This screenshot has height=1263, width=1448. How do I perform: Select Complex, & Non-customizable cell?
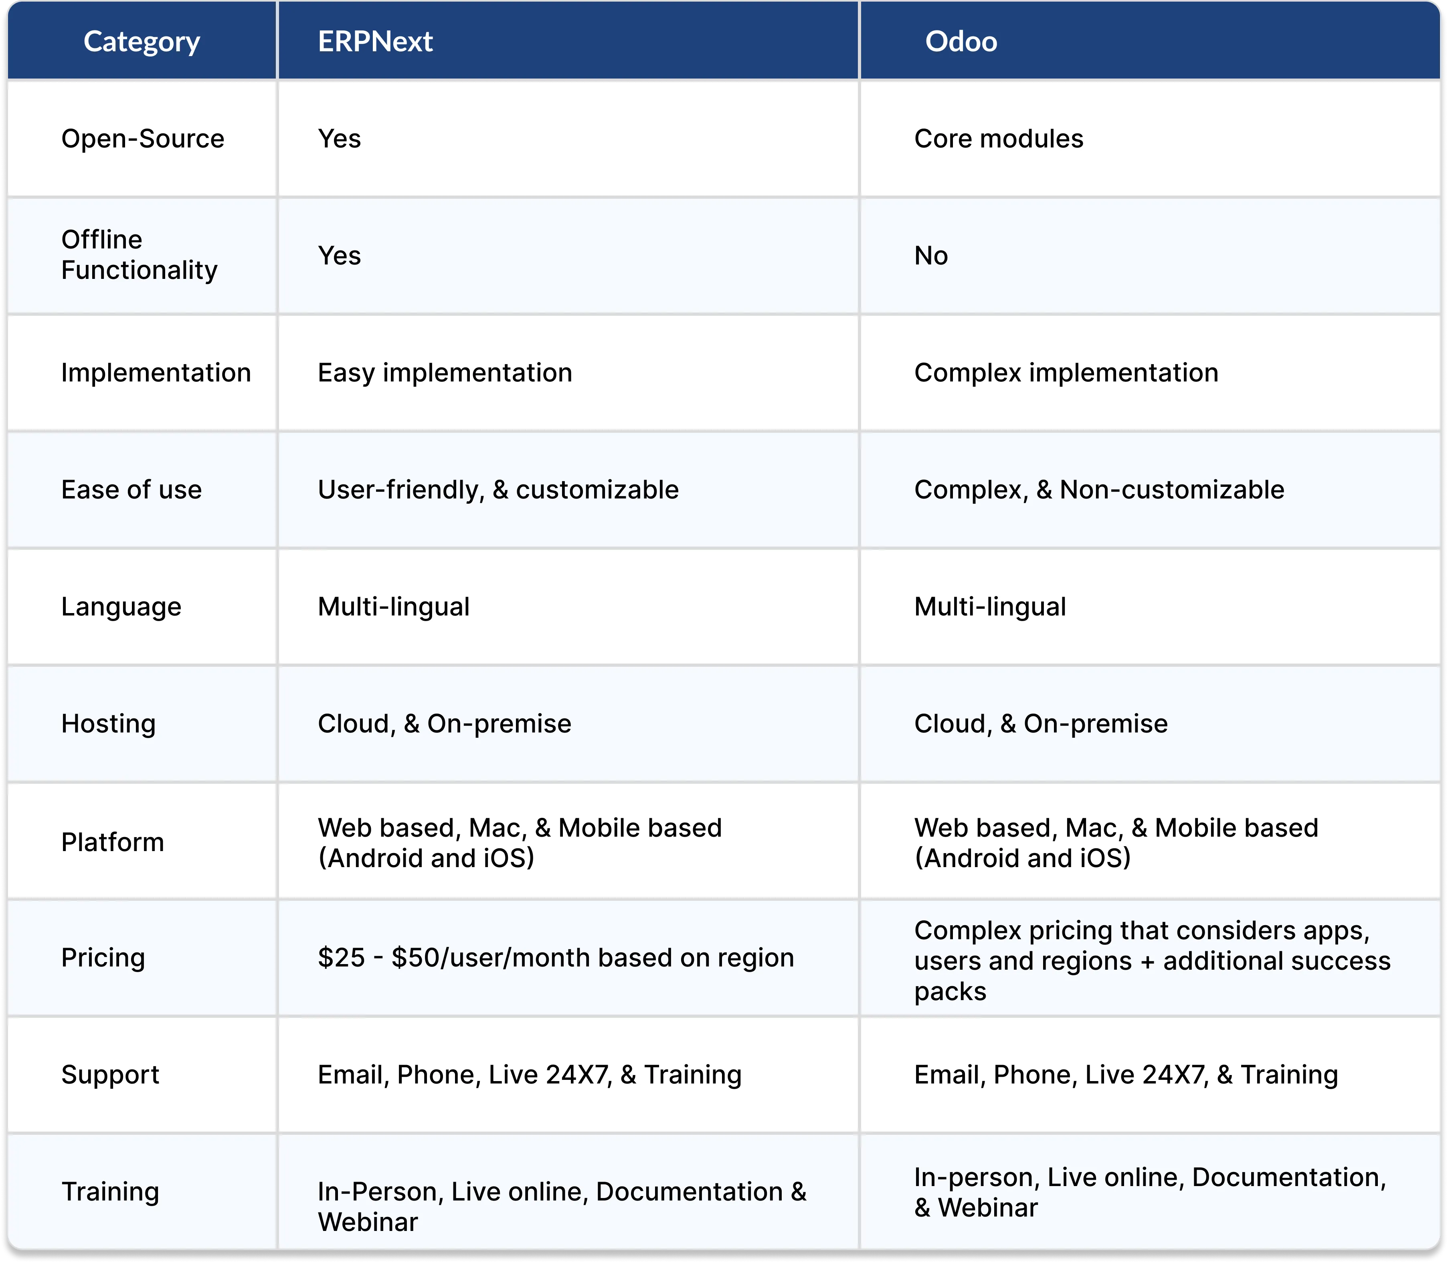[1099, 490]
